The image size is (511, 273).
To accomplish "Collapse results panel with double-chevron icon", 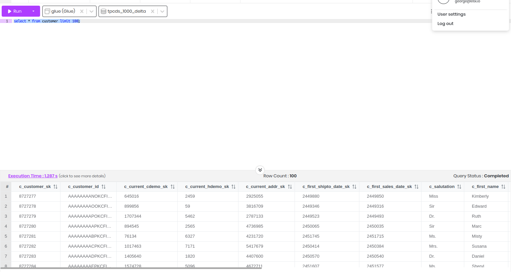I will click(260, 170).
